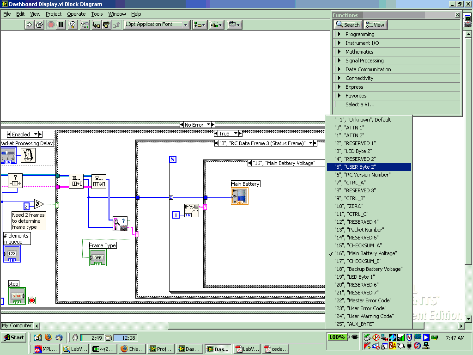
Task: Click the Run Continuously button
Action: tap(39, 25)
